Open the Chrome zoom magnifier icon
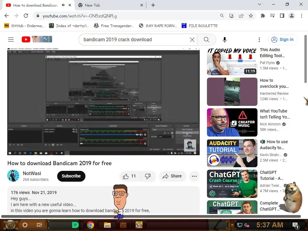The width and height of the screenshot is (308, 231). click(x=222, y=16)
